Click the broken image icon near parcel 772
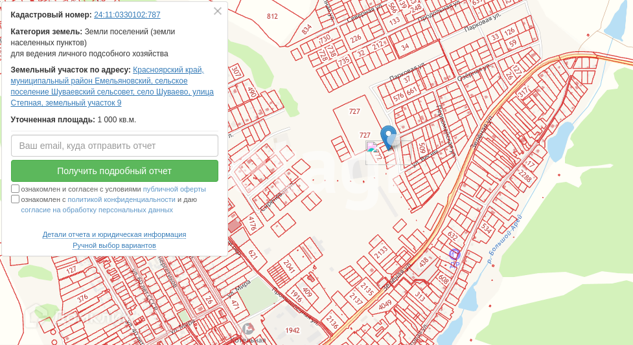The width and height of the screenshot is (633, 345). tap(371, 146)
